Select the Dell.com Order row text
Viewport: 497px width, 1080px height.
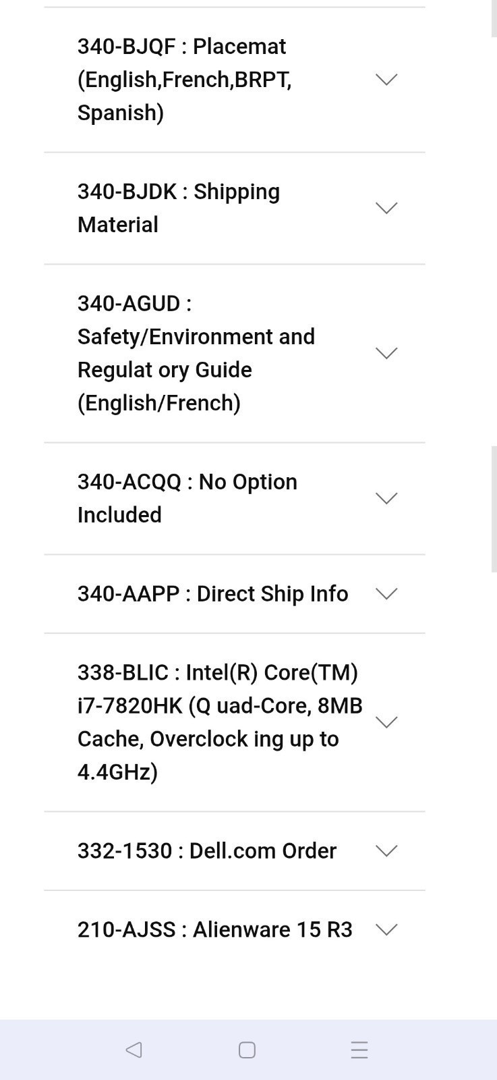(x=207, y=850)
